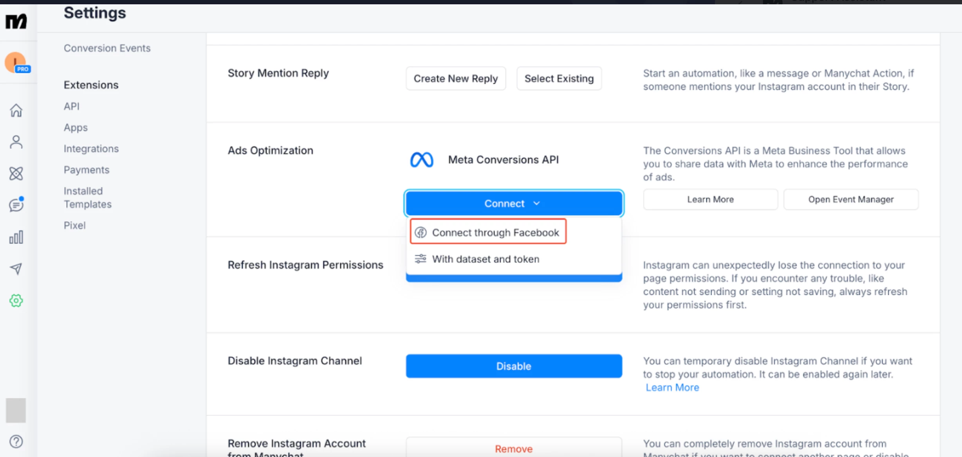Click the account avatar with PRO badge
962x457 pixels.
(16, 63)
